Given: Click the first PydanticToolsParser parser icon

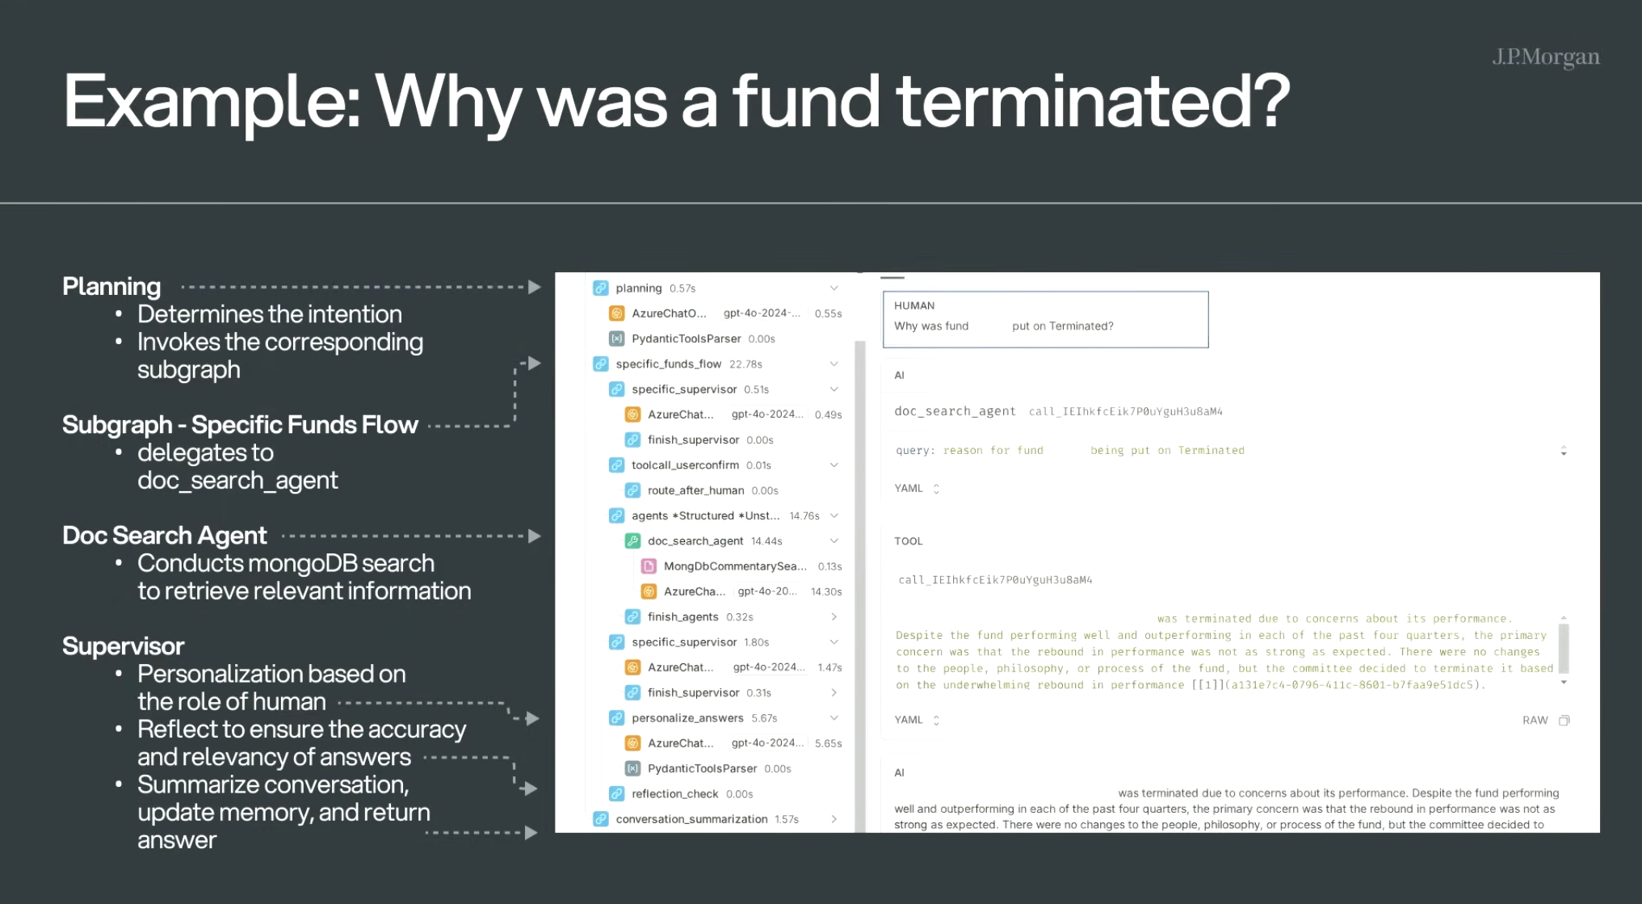Looking at the screenshot, I should point(617,338).
